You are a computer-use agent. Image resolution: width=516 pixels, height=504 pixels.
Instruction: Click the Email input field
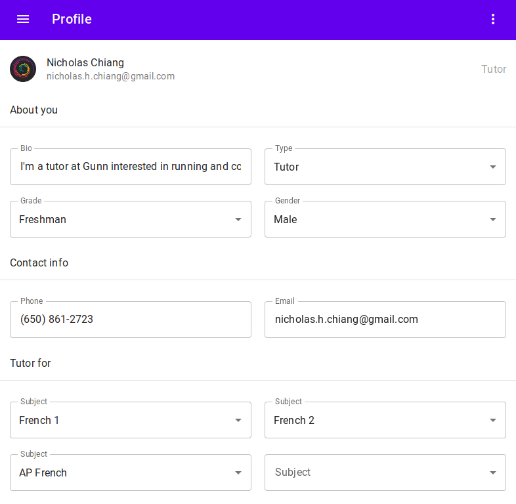pos(385,320)
